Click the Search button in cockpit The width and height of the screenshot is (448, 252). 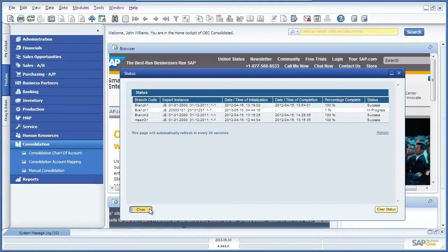tap(414, 32)
